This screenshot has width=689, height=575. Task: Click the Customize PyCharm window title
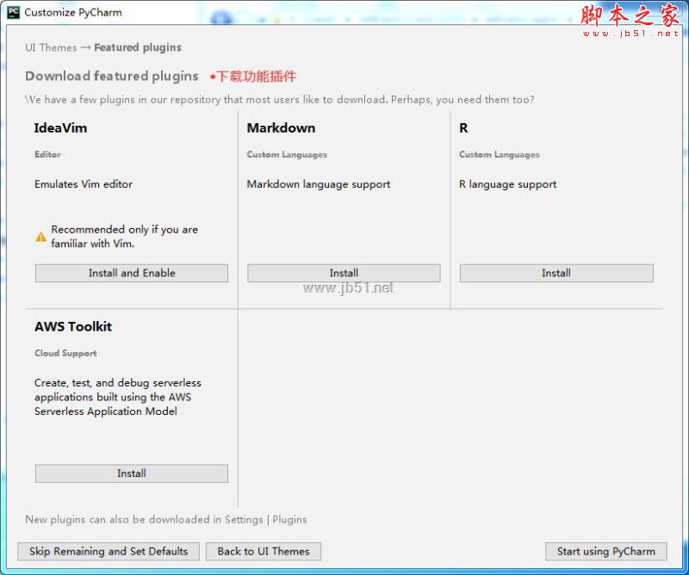coord(73,12)
